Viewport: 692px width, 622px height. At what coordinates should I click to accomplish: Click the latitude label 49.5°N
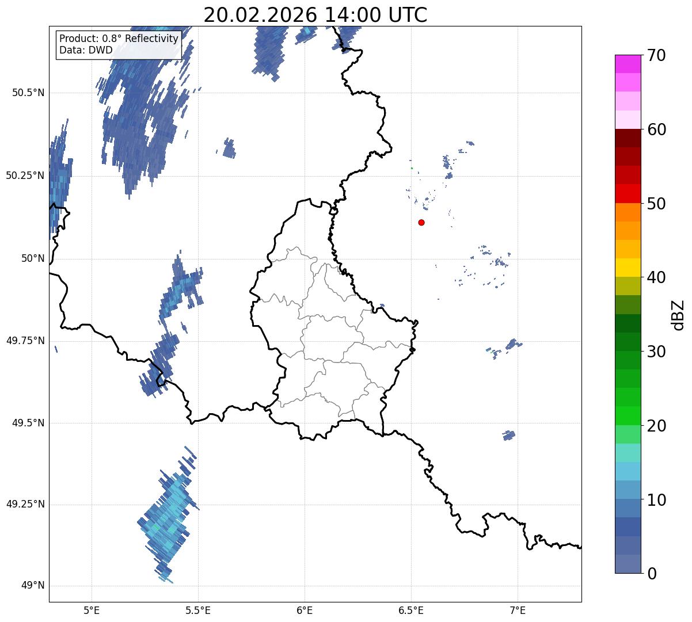pyautogui.click(x=29, y=423)
